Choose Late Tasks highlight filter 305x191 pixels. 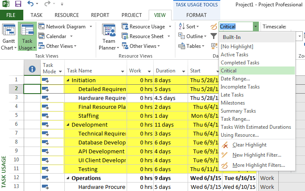232,95
